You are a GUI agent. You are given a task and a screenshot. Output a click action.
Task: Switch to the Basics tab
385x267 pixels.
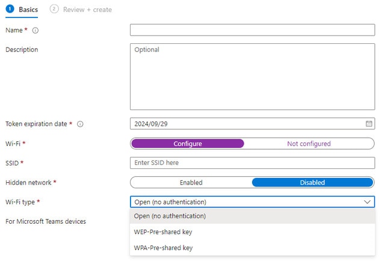tap(27, 10)
